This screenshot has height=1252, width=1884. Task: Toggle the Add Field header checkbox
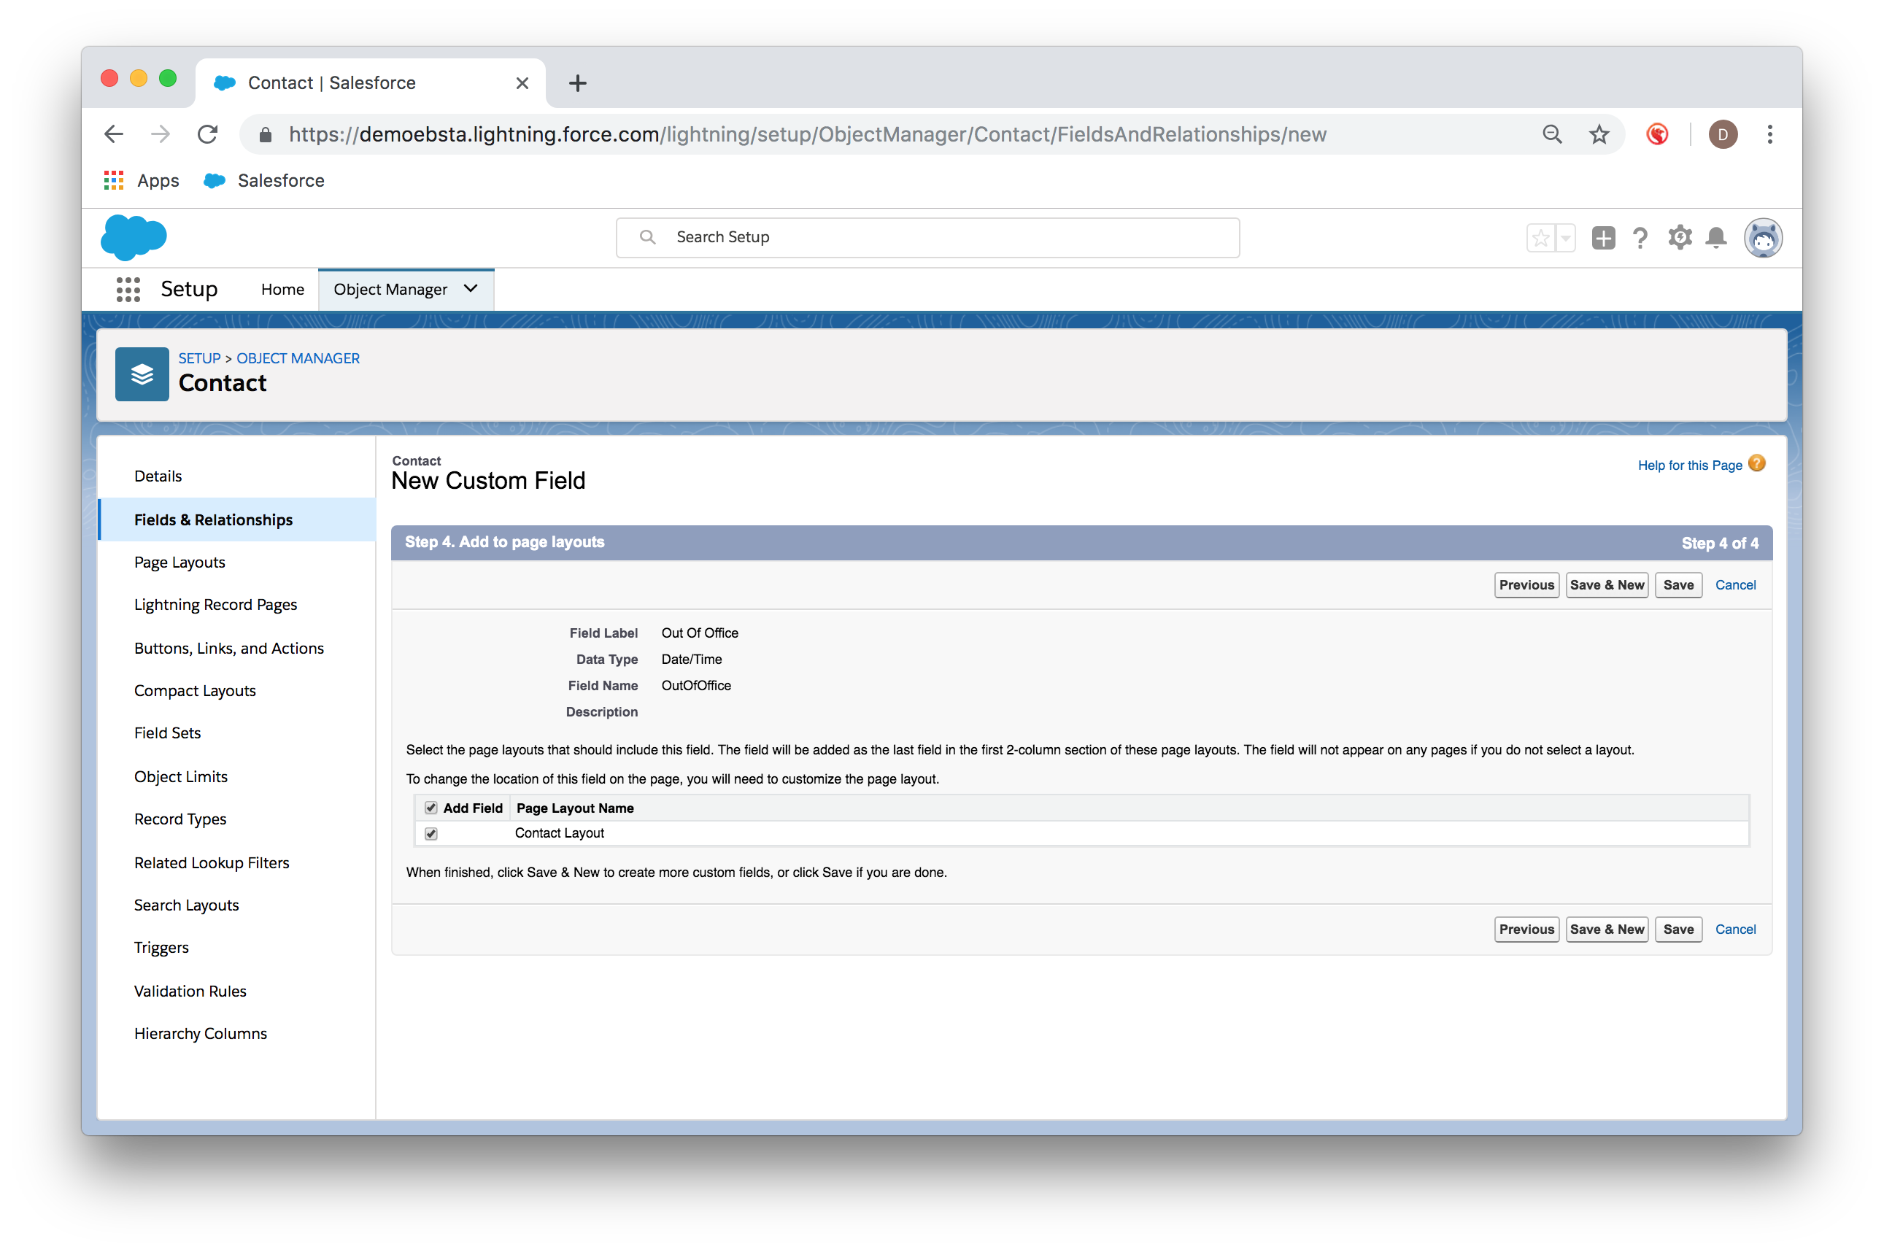pos(431,807)
